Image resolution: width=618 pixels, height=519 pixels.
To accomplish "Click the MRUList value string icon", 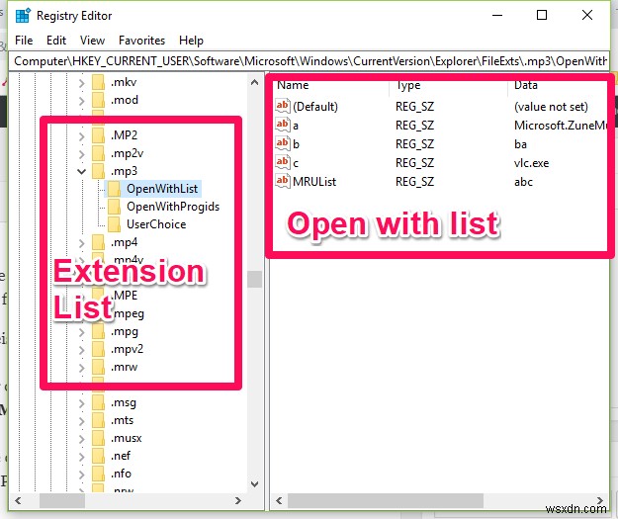I will [283, 181].
